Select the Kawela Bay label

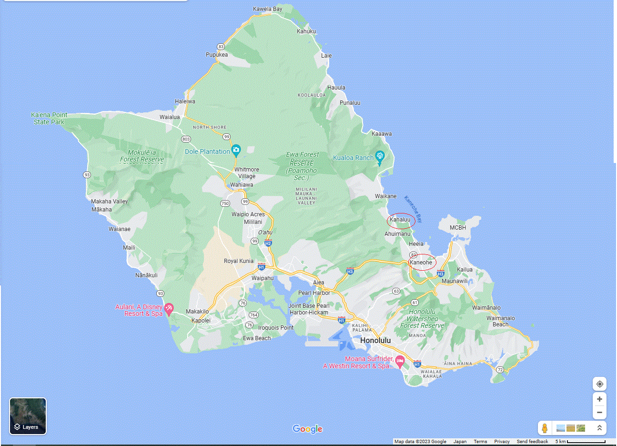tap(267, 9)
